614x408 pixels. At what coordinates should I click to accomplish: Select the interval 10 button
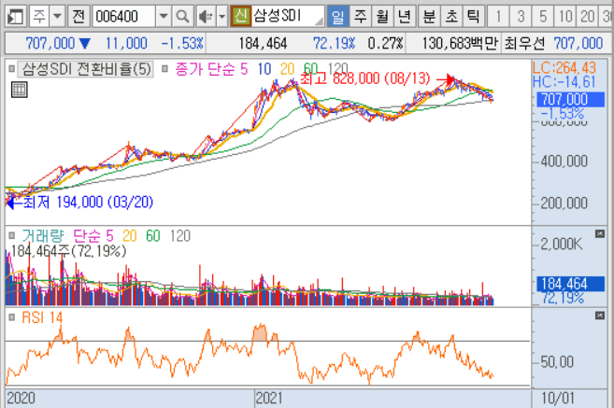pos(565,17)
